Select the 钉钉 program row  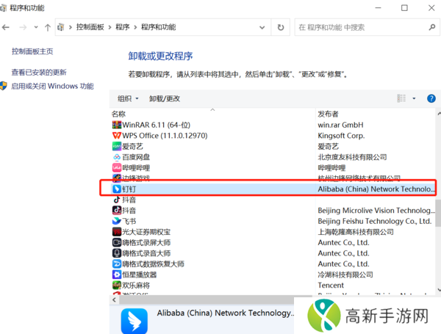[x=272, y=189]
